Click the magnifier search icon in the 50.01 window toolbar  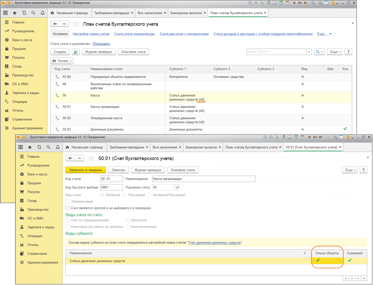(48, 147)
